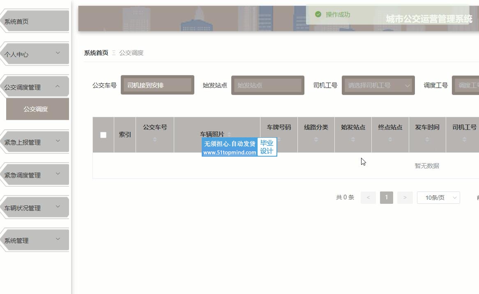Open the 10条/页 page size dropdown
This screenshot has width=479, height=294.
click(438, 198)
